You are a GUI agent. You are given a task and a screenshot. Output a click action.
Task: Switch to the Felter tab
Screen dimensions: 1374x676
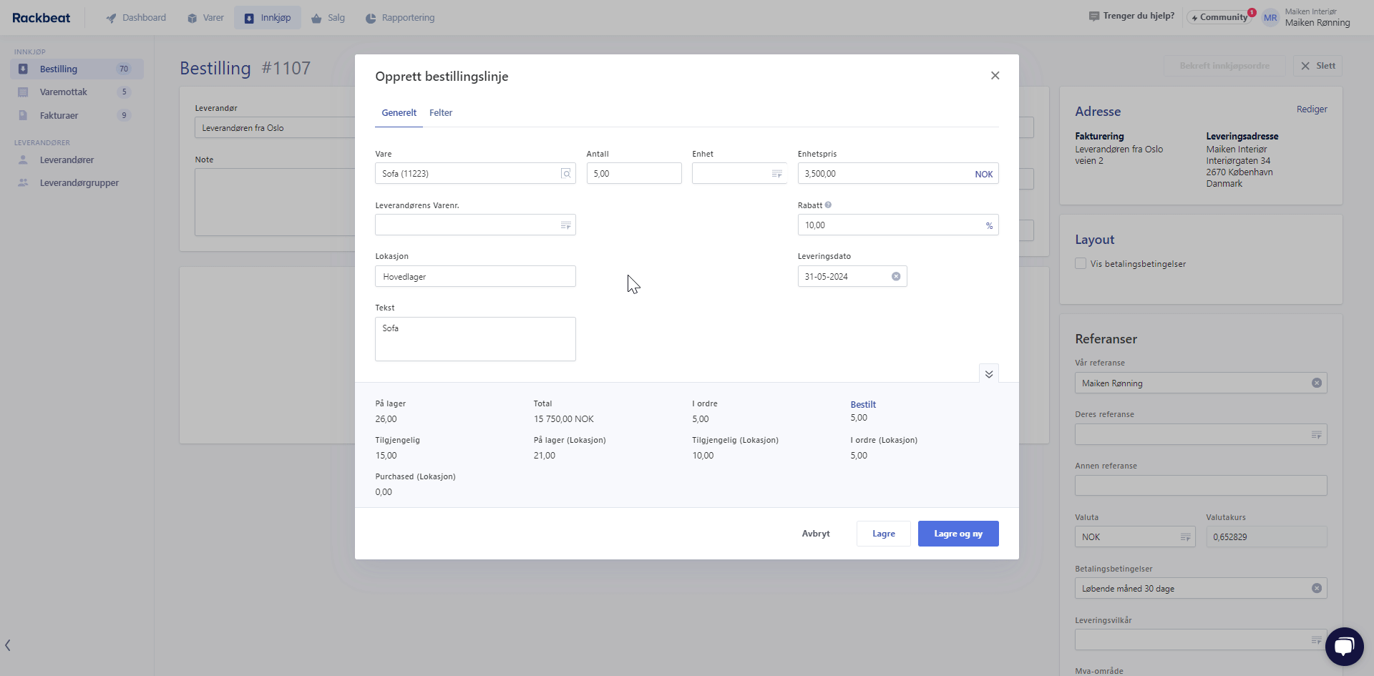coord(441,112)
